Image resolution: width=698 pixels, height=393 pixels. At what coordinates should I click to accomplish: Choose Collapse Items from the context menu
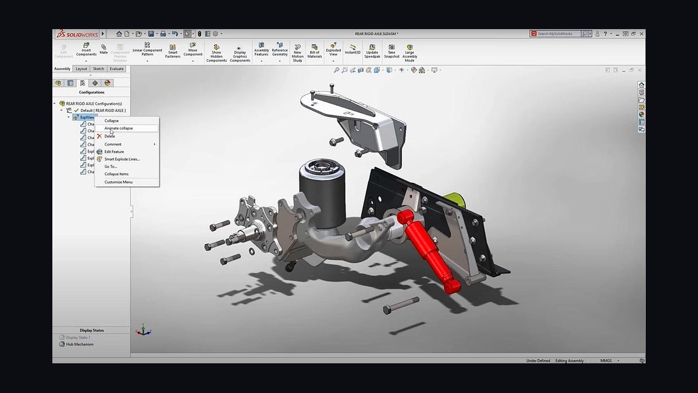(x=127, y=174)
